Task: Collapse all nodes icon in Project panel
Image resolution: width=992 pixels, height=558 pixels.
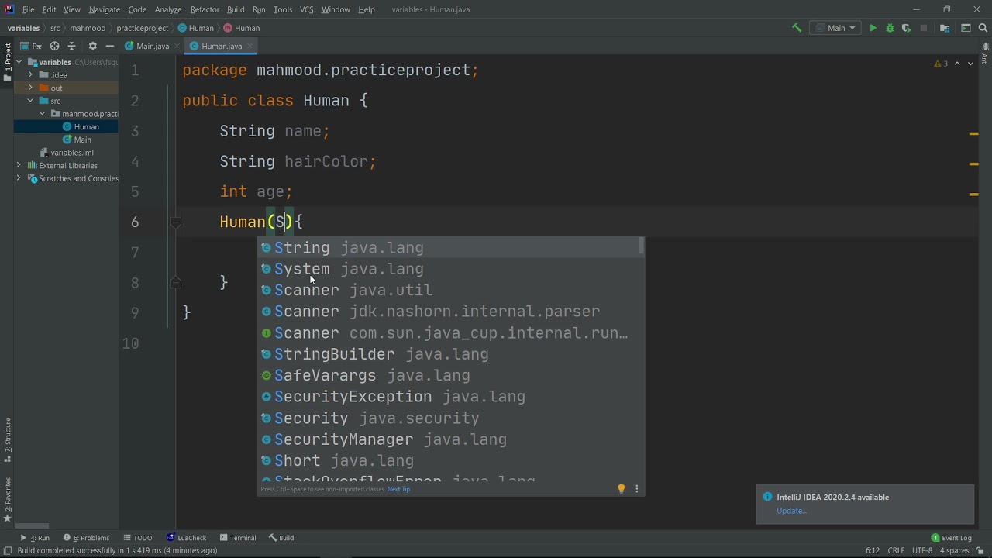Action: [72, 46]
